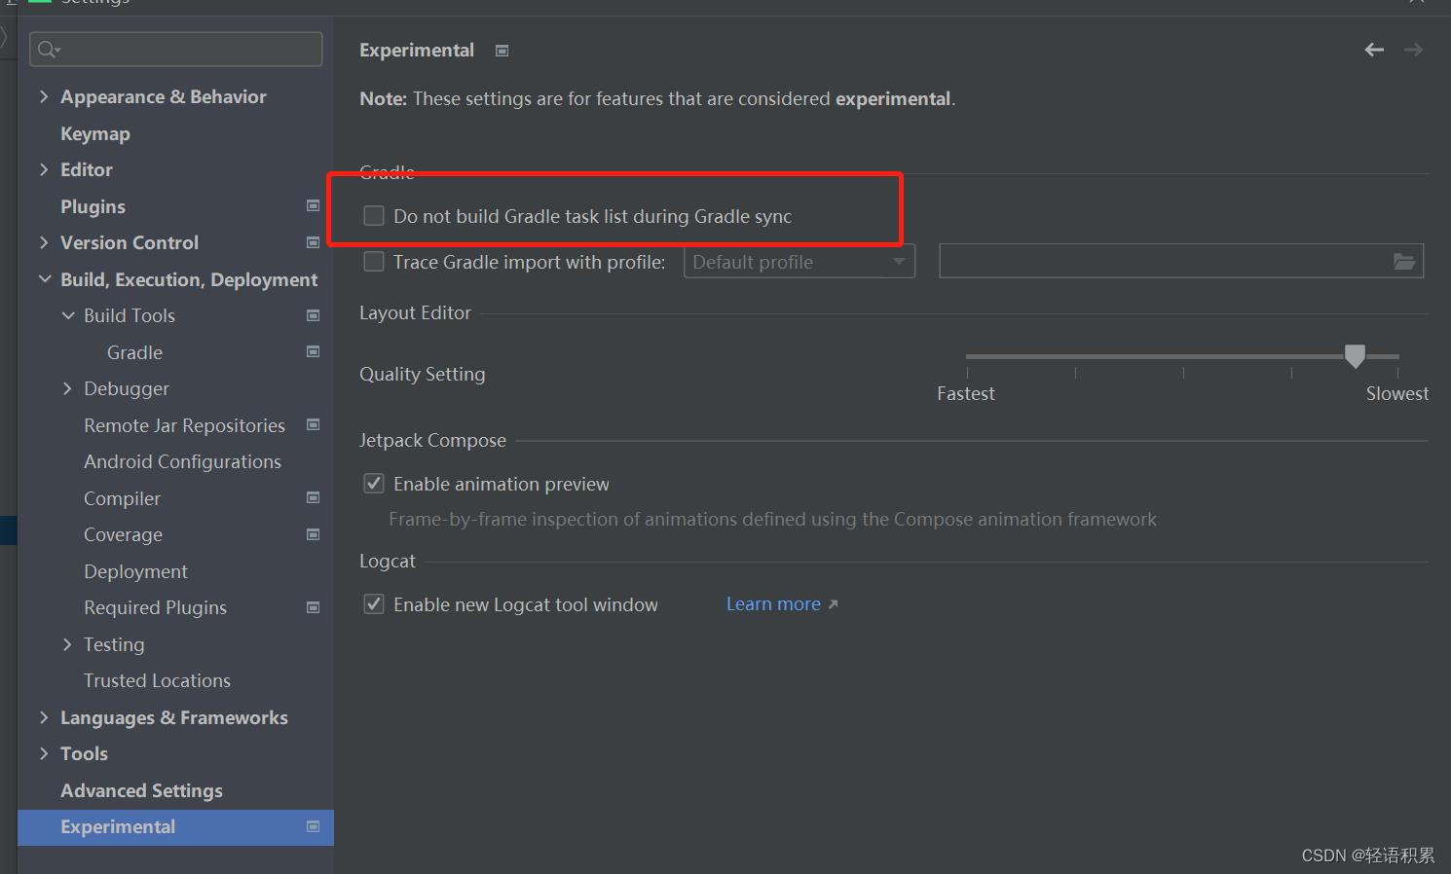The height and width of the screenshot is (874, 1451).
Task: Click the project icon next to Experimental header
Action: [x=502, y=51]
